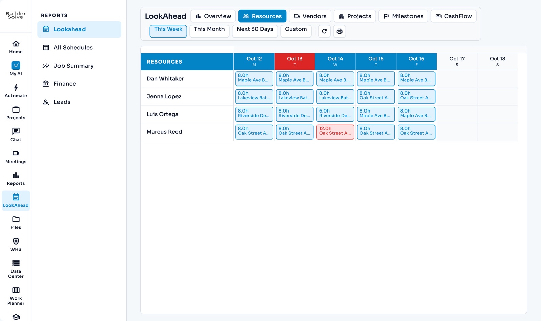
Task: Open the Files section
Action: 16,223
